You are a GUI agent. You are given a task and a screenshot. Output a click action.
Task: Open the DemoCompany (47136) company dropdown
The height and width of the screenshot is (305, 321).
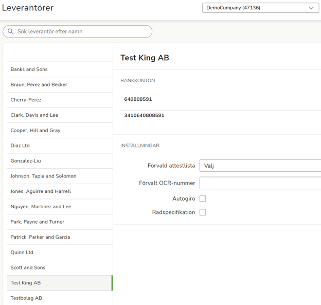point(260,8)
